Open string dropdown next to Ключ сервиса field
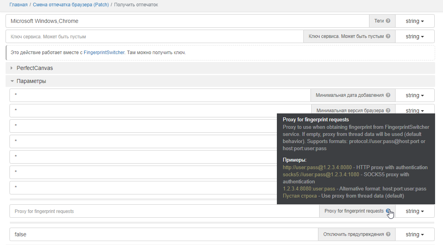This screenshot has width=443, height=245. pos(415,36)
